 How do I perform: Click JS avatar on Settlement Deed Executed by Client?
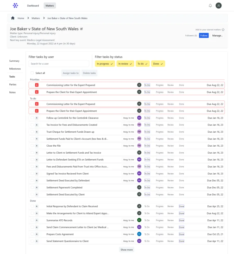[139, 194]
